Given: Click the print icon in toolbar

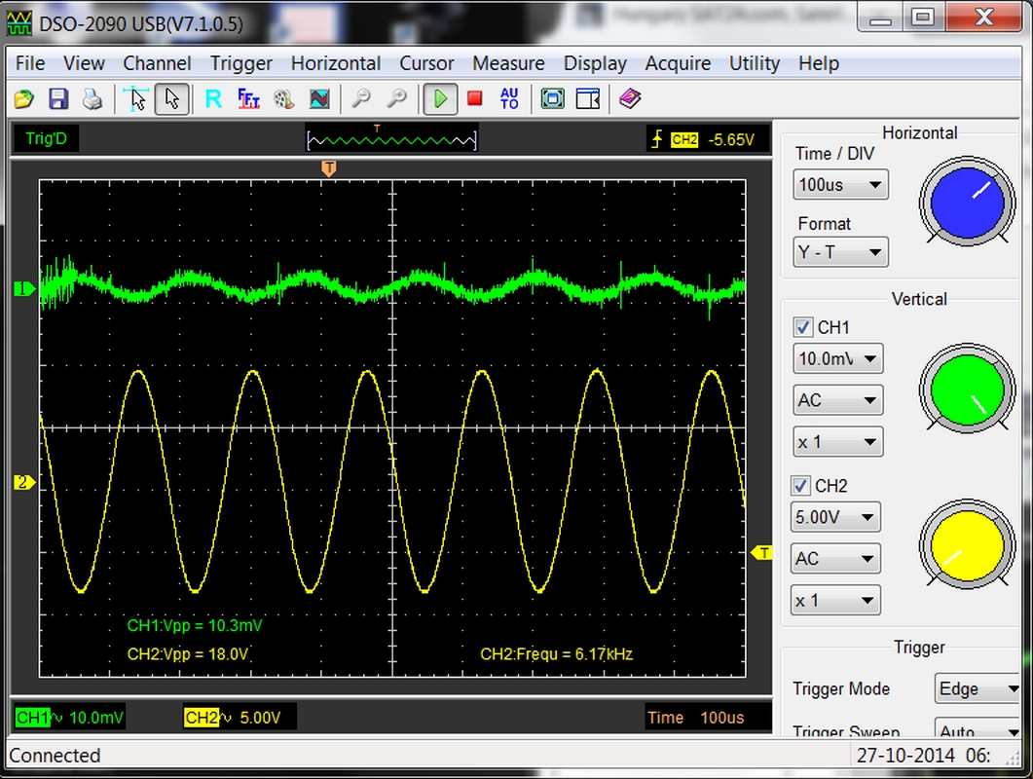Looking at the screenshot, I should (x=92, y=98).
